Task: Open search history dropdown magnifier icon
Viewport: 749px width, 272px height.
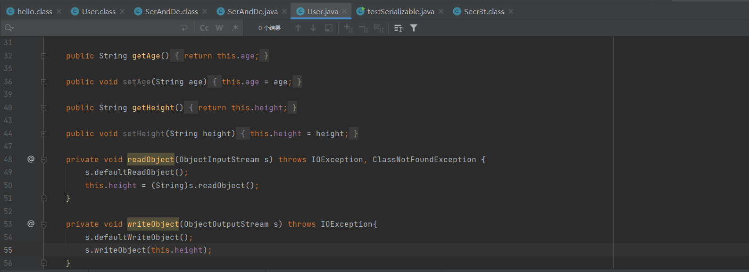Action: (9, 28)
